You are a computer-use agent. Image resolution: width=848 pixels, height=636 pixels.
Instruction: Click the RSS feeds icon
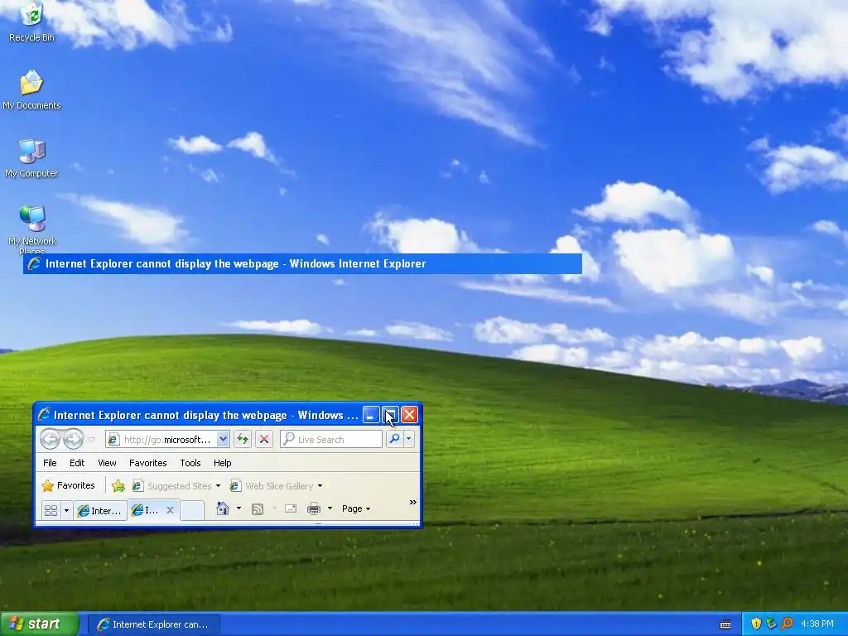click(258, 508)
